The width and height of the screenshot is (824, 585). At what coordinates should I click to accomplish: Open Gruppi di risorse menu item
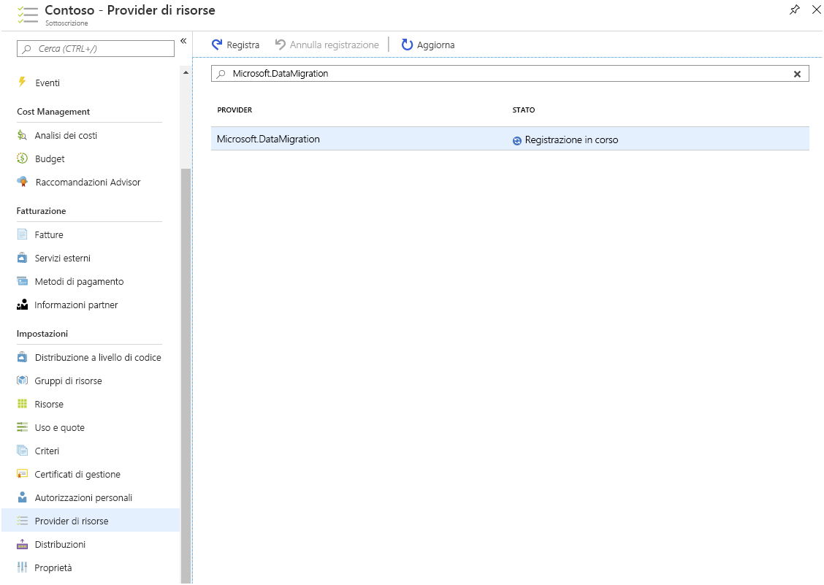69,381
